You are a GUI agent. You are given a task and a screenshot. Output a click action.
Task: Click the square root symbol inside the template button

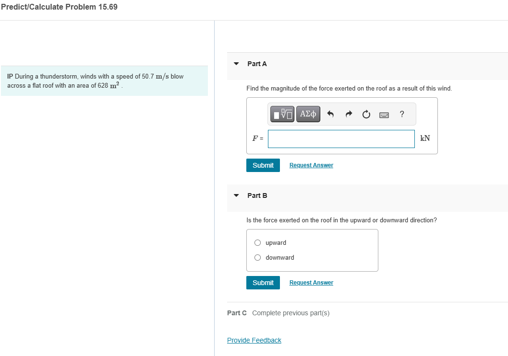[284, 113]
